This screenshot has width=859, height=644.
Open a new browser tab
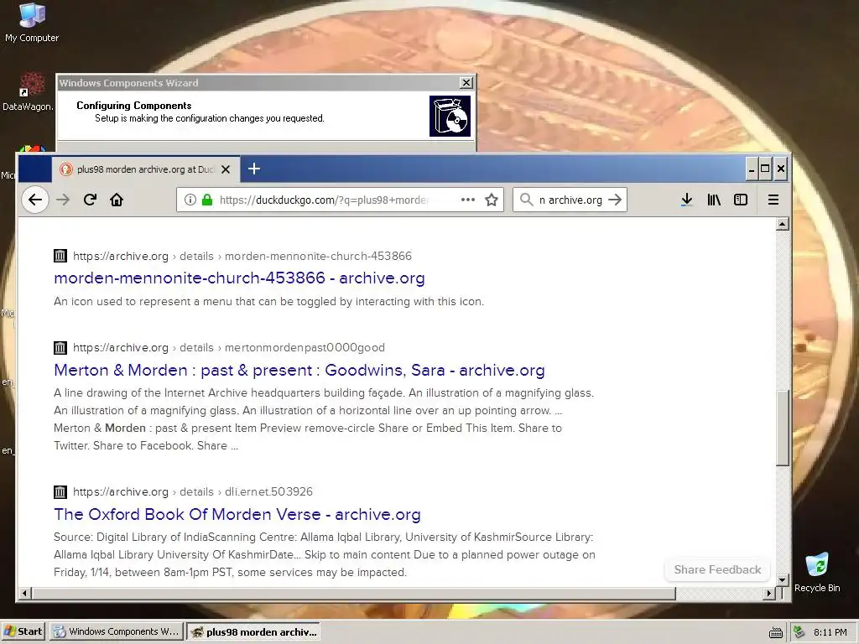253,169
